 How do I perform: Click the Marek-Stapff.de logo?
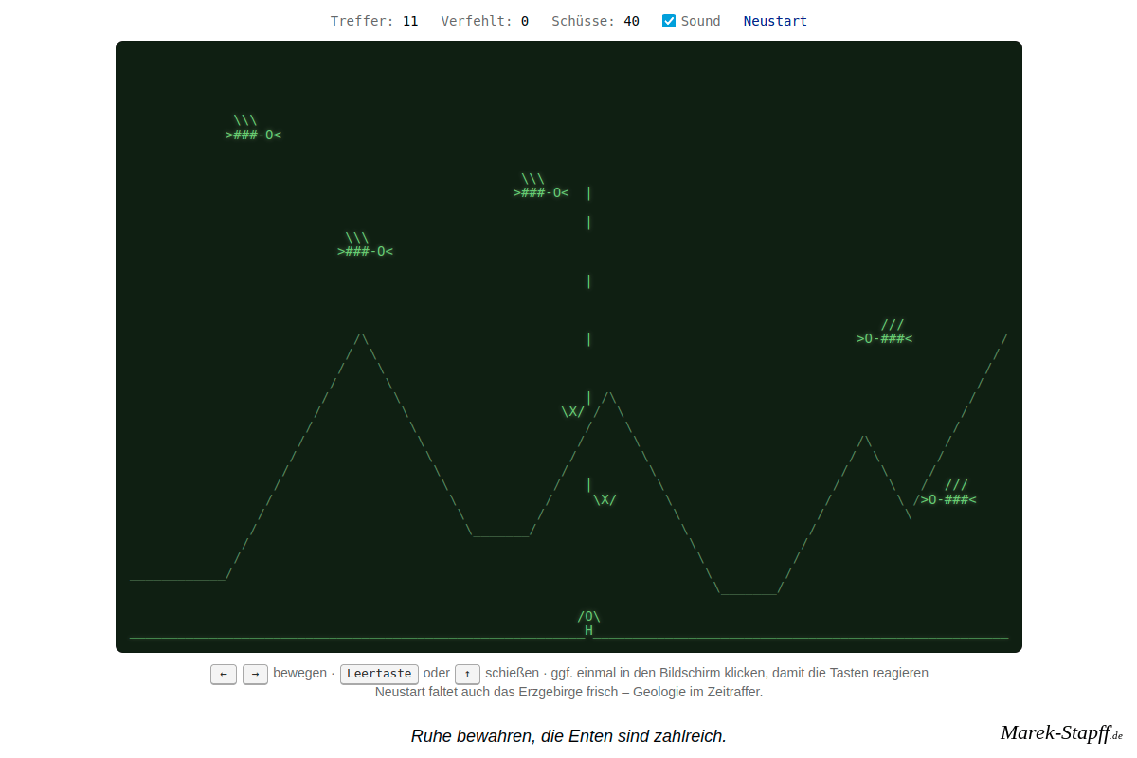point(1061,732)
